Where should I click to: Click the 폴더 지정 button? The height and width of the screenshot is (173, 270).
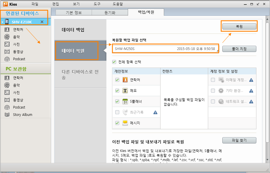(x=239, y=49)
